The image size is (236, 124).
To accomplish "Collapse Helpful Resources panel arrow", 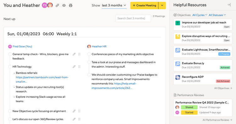I will point(229,5).
